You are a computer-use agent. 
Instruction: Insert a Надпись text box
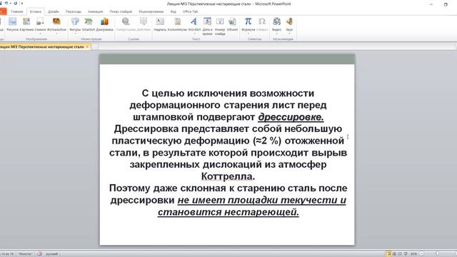[160, 24]
